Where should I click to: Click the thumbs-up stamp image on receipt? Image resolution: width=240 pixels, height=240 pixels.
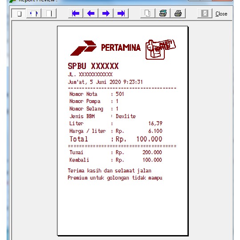(x=161, y=49)
